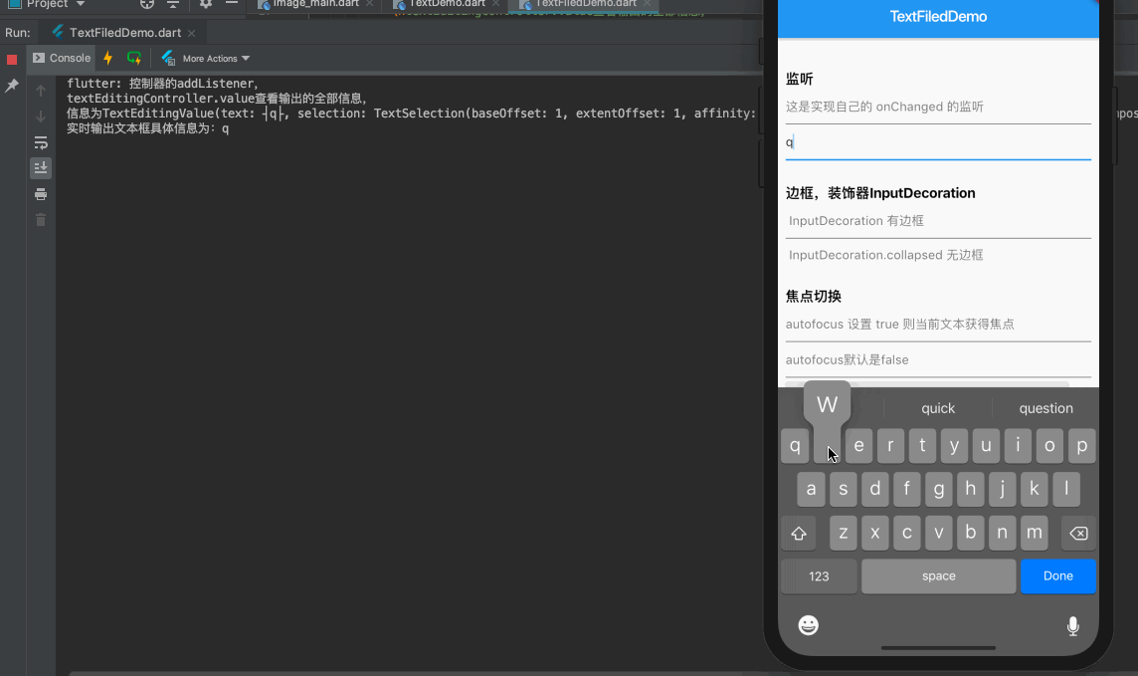The image size is (1138, 676).
Task: Choose the question keyboard suggestion
Action: [1045, 409]
